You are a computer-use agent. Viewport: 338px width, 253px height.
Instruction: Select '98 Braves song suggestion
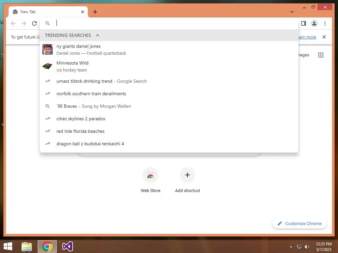(169, 106)
